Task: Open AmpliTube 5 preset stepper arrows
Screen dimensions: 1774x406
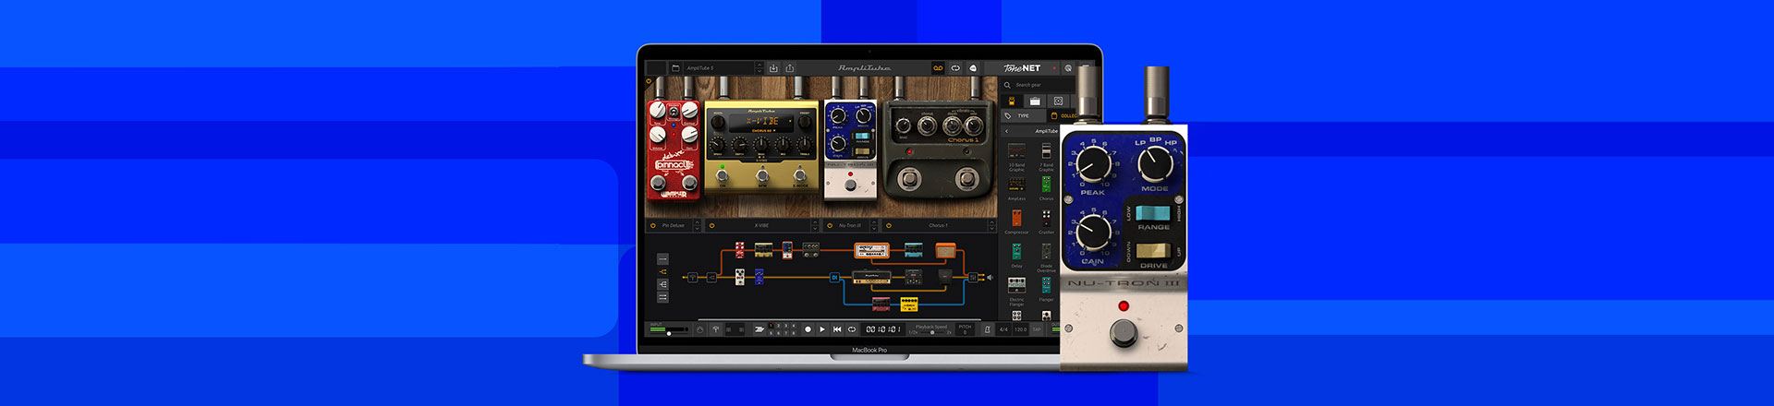Action: click(x=759, y=68)
